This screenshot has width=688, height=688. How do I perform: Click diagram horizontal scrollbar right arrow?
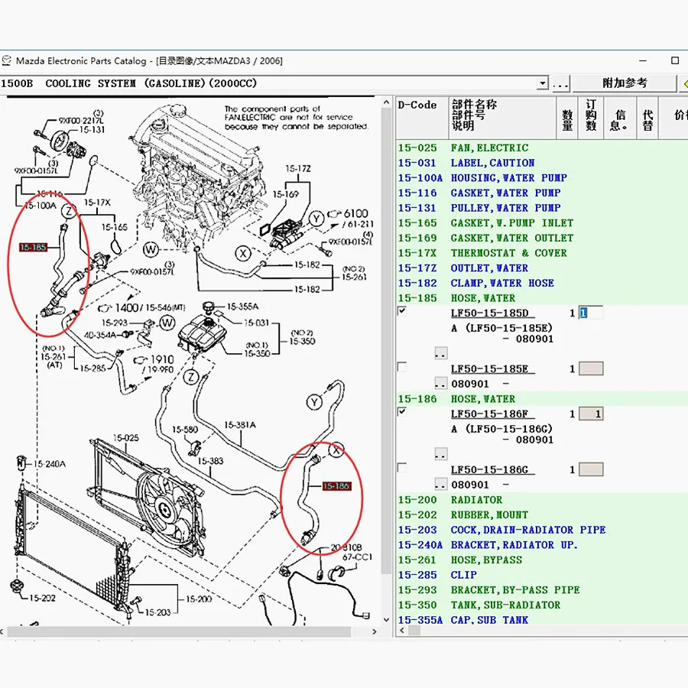tap(375, 632)
